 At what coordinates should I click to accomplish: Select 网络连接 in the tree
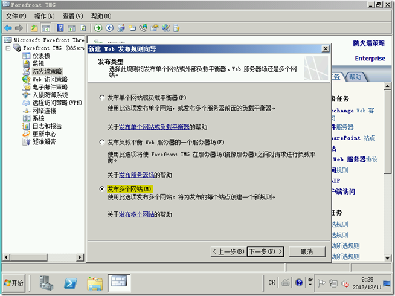point(44,111)
